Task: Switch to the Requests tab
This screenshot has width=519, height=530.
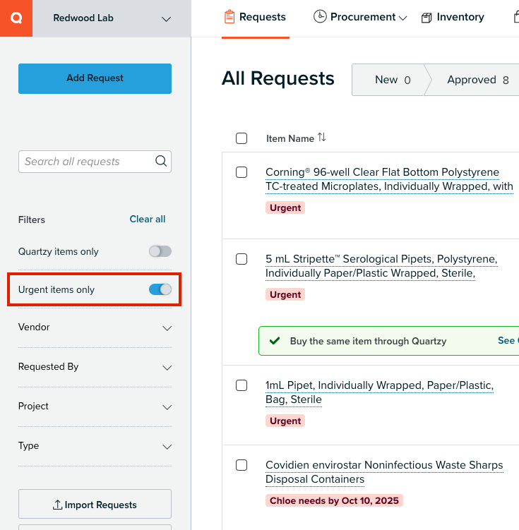Action: coord(256,17)
